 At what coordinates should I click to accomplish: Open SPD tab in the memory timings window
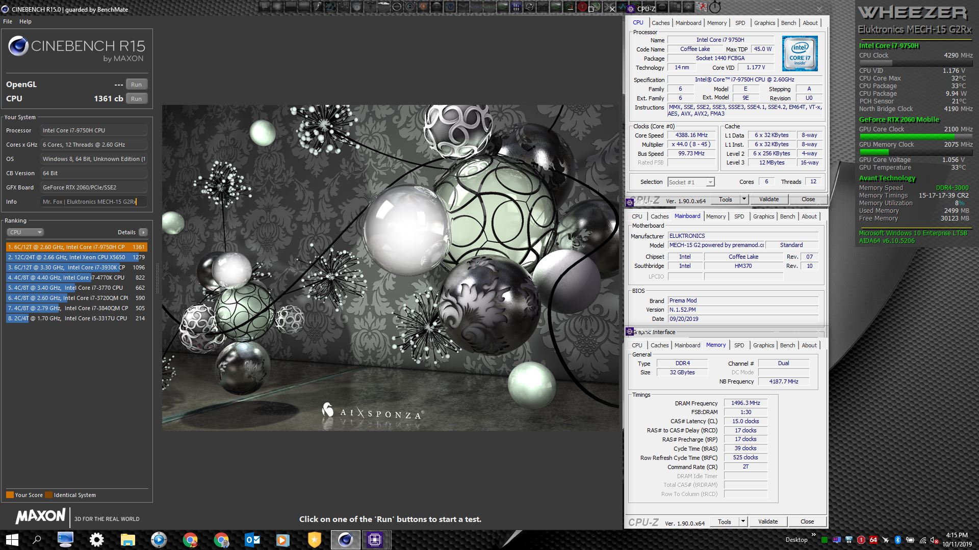point(739,345)
